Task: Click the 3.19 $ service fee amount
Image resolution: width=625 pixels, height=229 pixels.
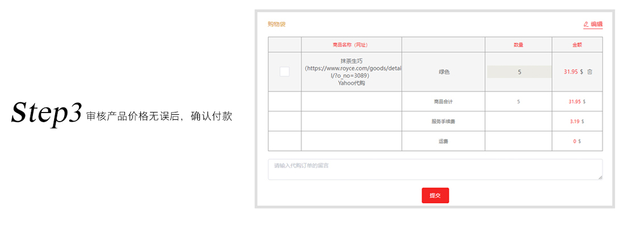Action: tap(577, 122)
